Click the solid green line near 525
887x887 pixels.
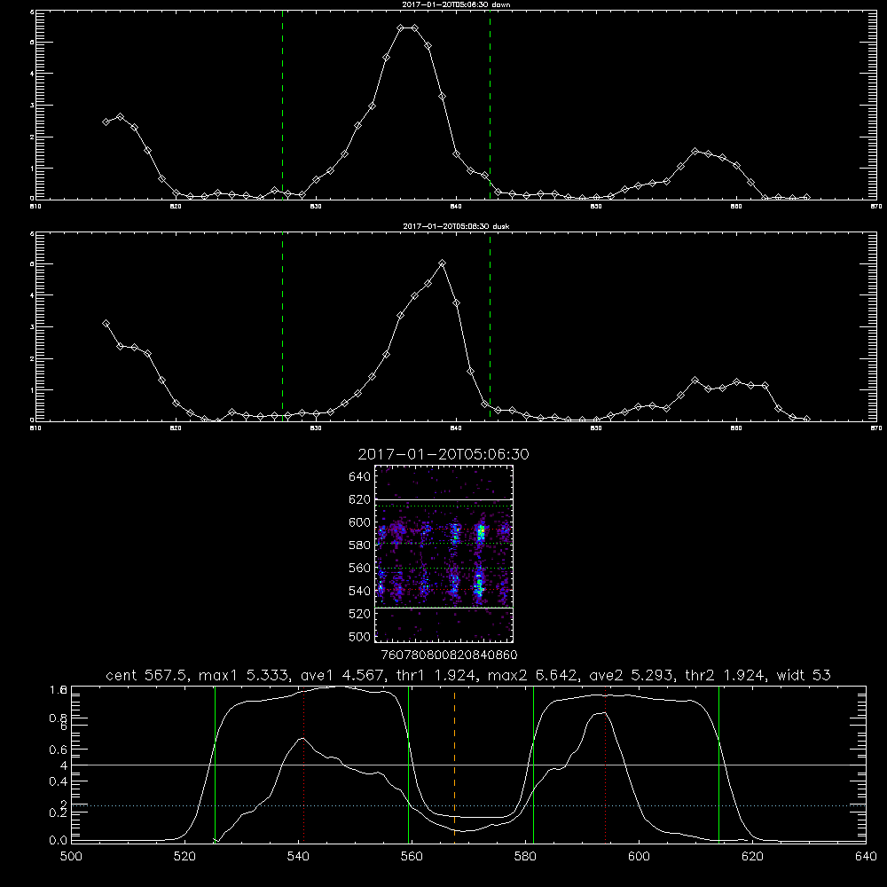[x=215, y=765]
